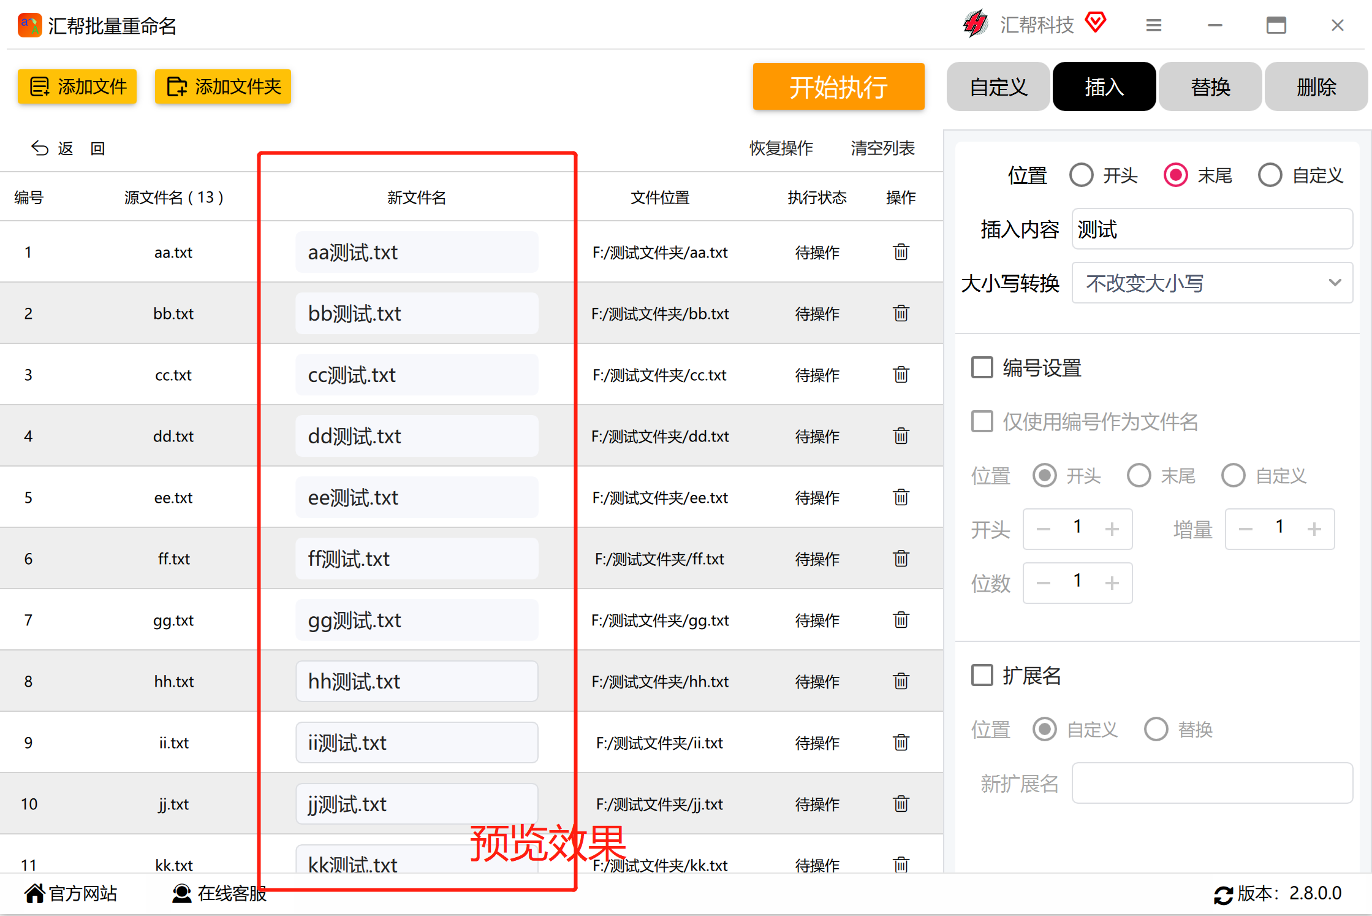Select 自定义 position for insert
The width and height of the screenshot is (1372, 916).
coord(1270,175)
